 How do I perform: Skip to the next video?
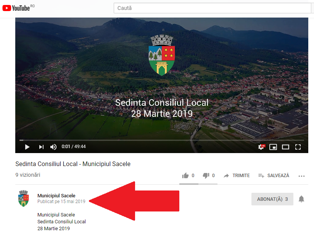[x=41, y=147]
